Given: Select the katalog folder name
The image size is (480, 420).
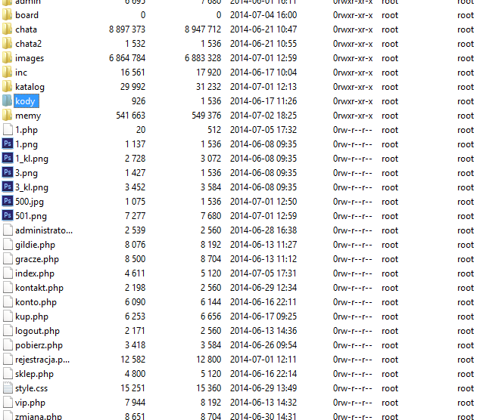Looking at the screenshot, I should click(x=30, y=87).
